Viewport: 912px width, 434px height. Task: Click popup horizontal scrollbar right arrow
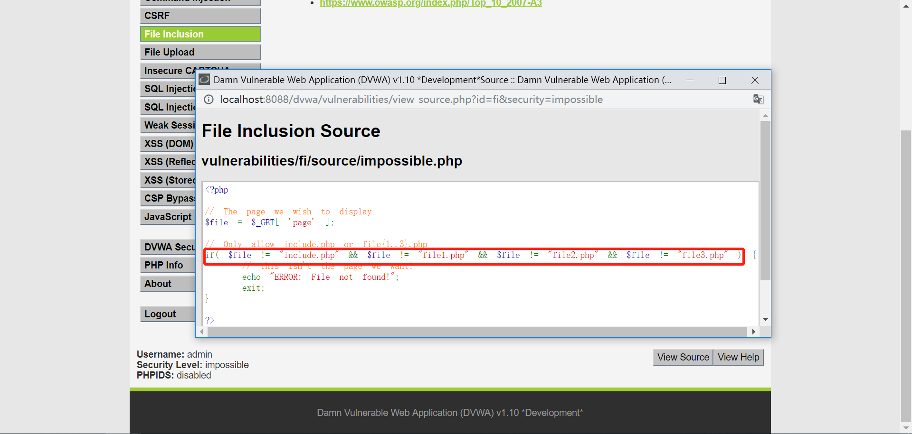click(x=754, y=332)
